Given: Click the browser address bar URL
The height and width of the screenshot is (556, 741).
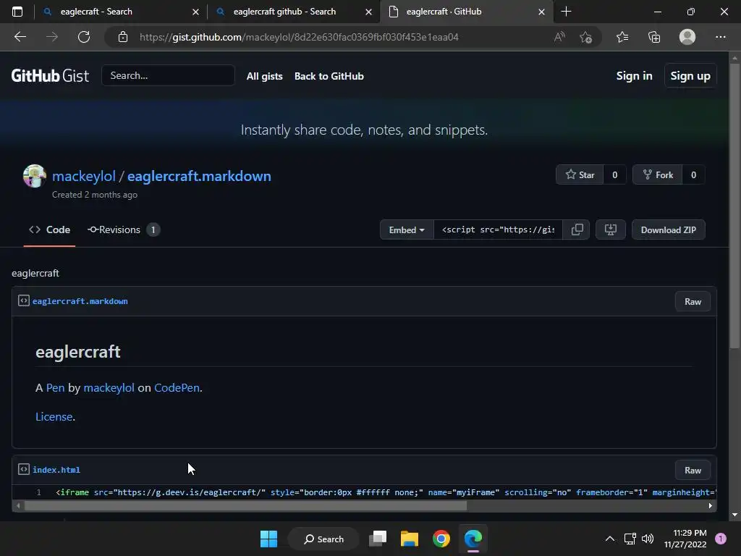Looking at the screenshot, I should point(299,37).
